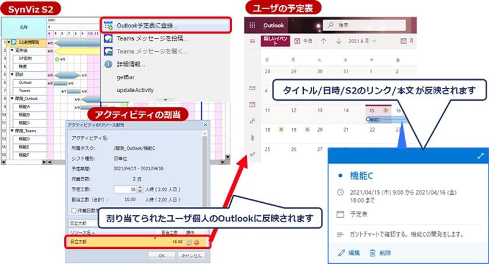Close the アクティビティのリソース割当 dialog
489x264 pixels.
(x=205, y=125)
